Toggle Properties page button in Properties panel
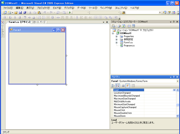 click(123, 86)
